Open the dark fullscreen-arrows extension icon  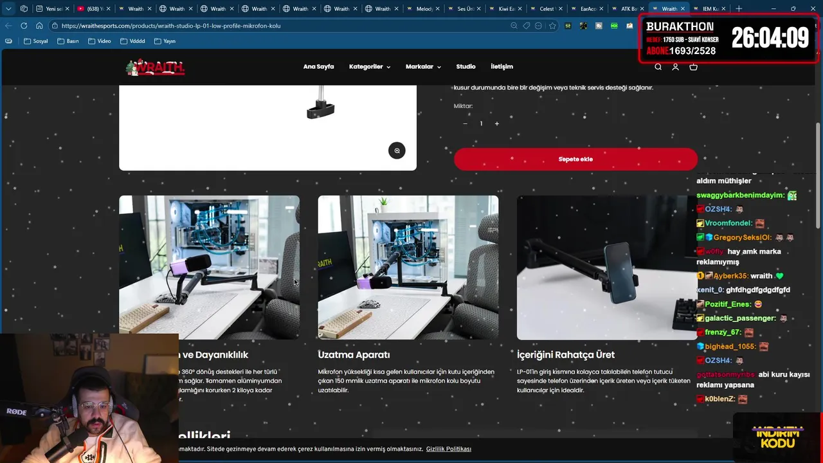tap(583, 26)
